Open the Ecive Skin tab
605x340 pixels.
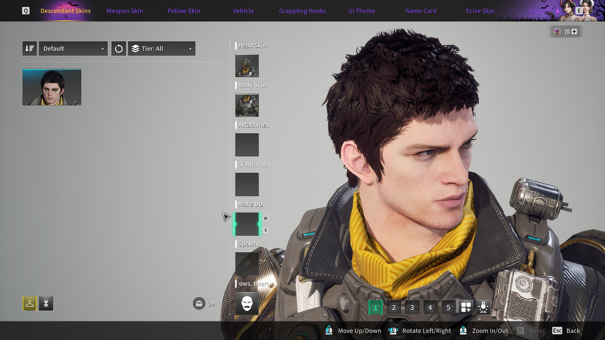click(x=480, y=10)
